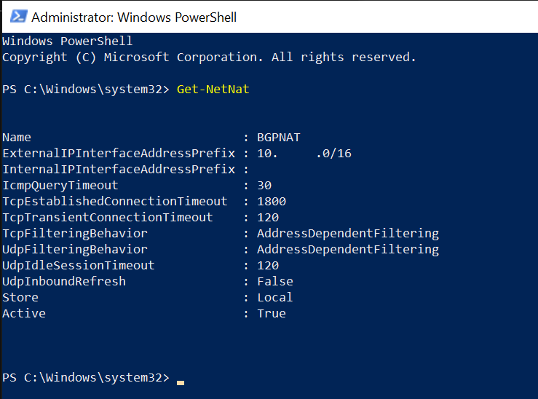
Task: Click the Administrator: Windows PowerShell title text
Action: tap(134, 17)
